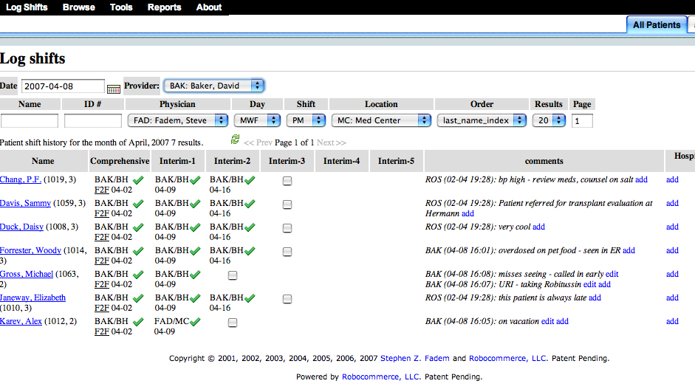Add comment after Janeway 'always late' note

click(x=595, y=298)
